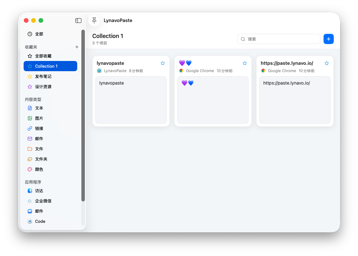358x256 pixels.
Task: Click the clock icon beside 全部
Action: pos(30,34)
